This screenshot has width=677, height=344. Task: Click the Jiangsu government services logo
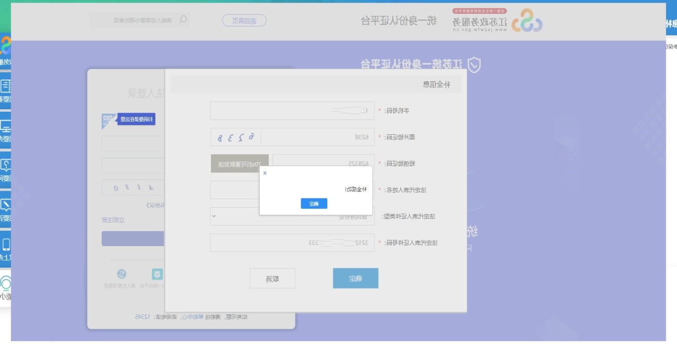[497, 21]
